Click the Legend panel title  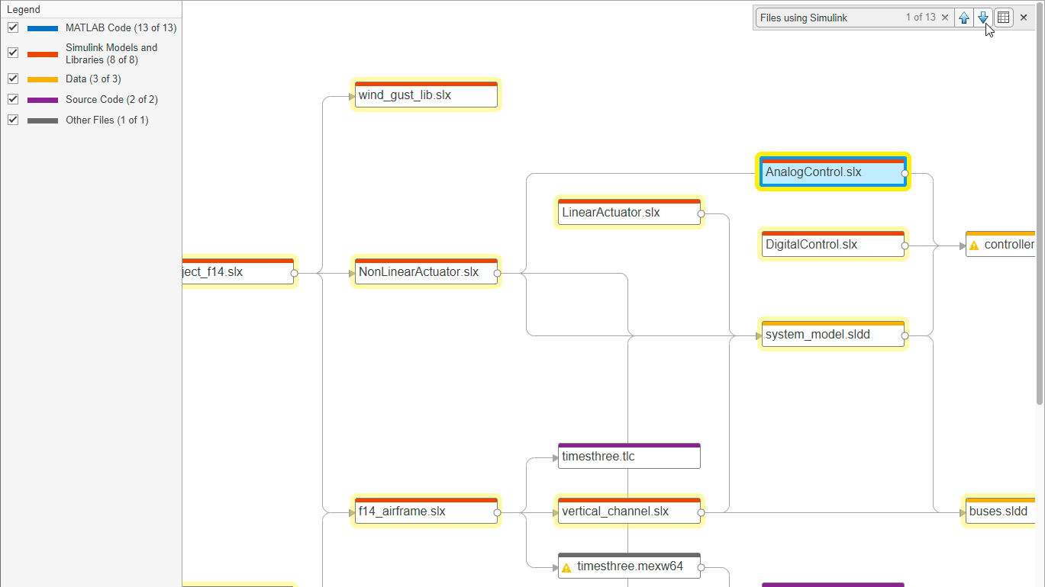click(x=24, y=9)
